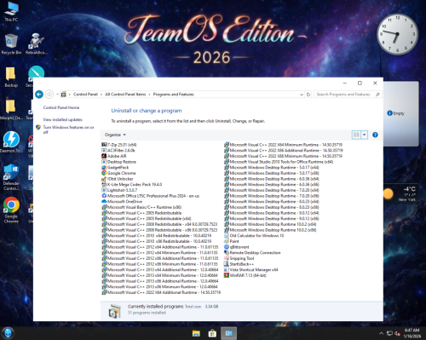
Task: Select Visual C++ 2022 X64 Additional Runtime
Action: click(161, 292)
